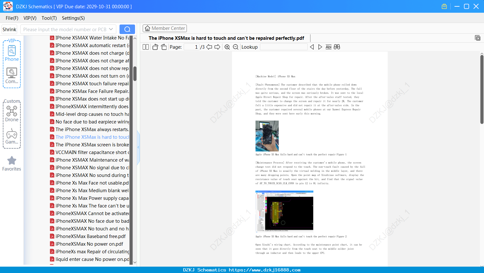Click the phone photo in the PDF

click(x=267, y=136)
